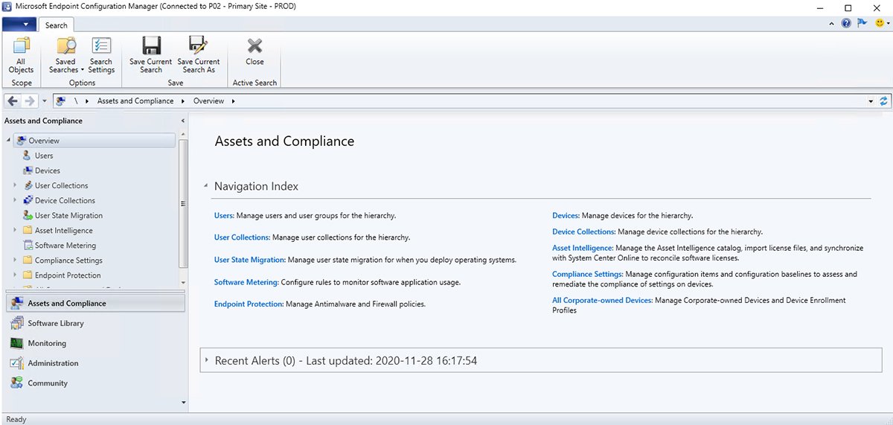Switch to the Software Library workspace
The width and height of the screenshot is (893, 425).
[56, 324]
